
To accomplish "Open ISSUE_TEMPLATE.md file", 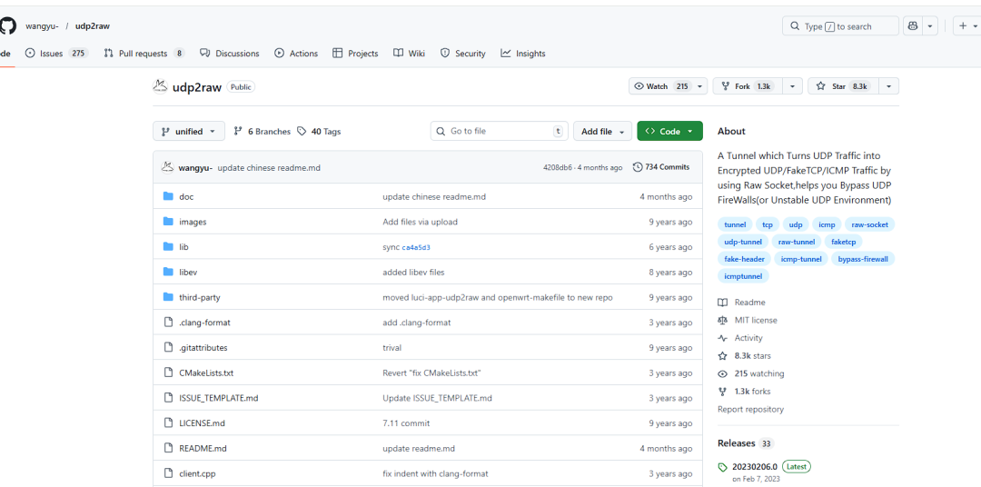I will [218, 397].
